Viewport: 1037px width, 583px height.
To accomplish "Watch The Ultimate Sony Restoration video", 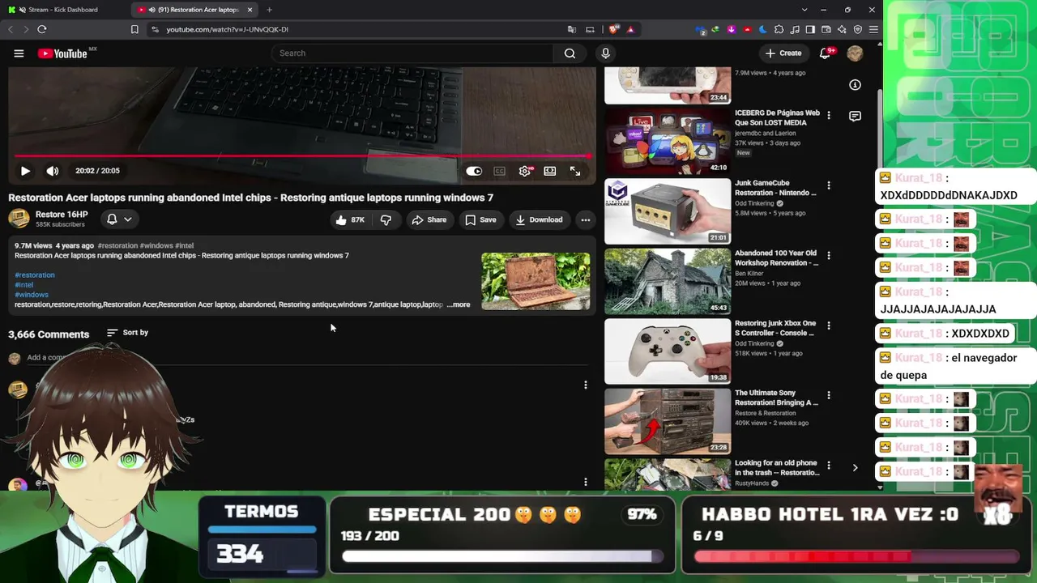I will [x=668, y=421].
